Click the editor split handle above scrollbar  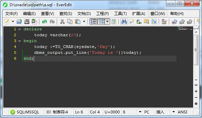tap(196, 28)
